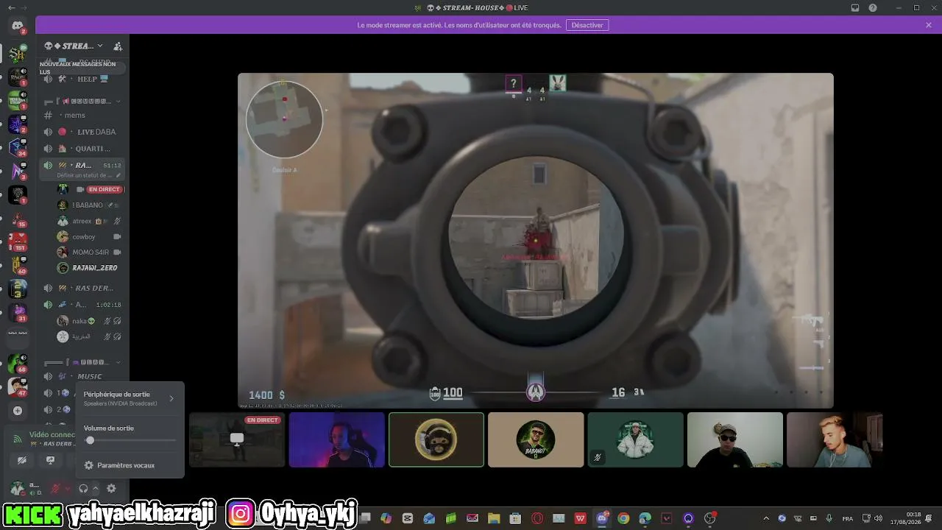
Task: Join the LIVE DABA voice channel
Action: [82, 132]
